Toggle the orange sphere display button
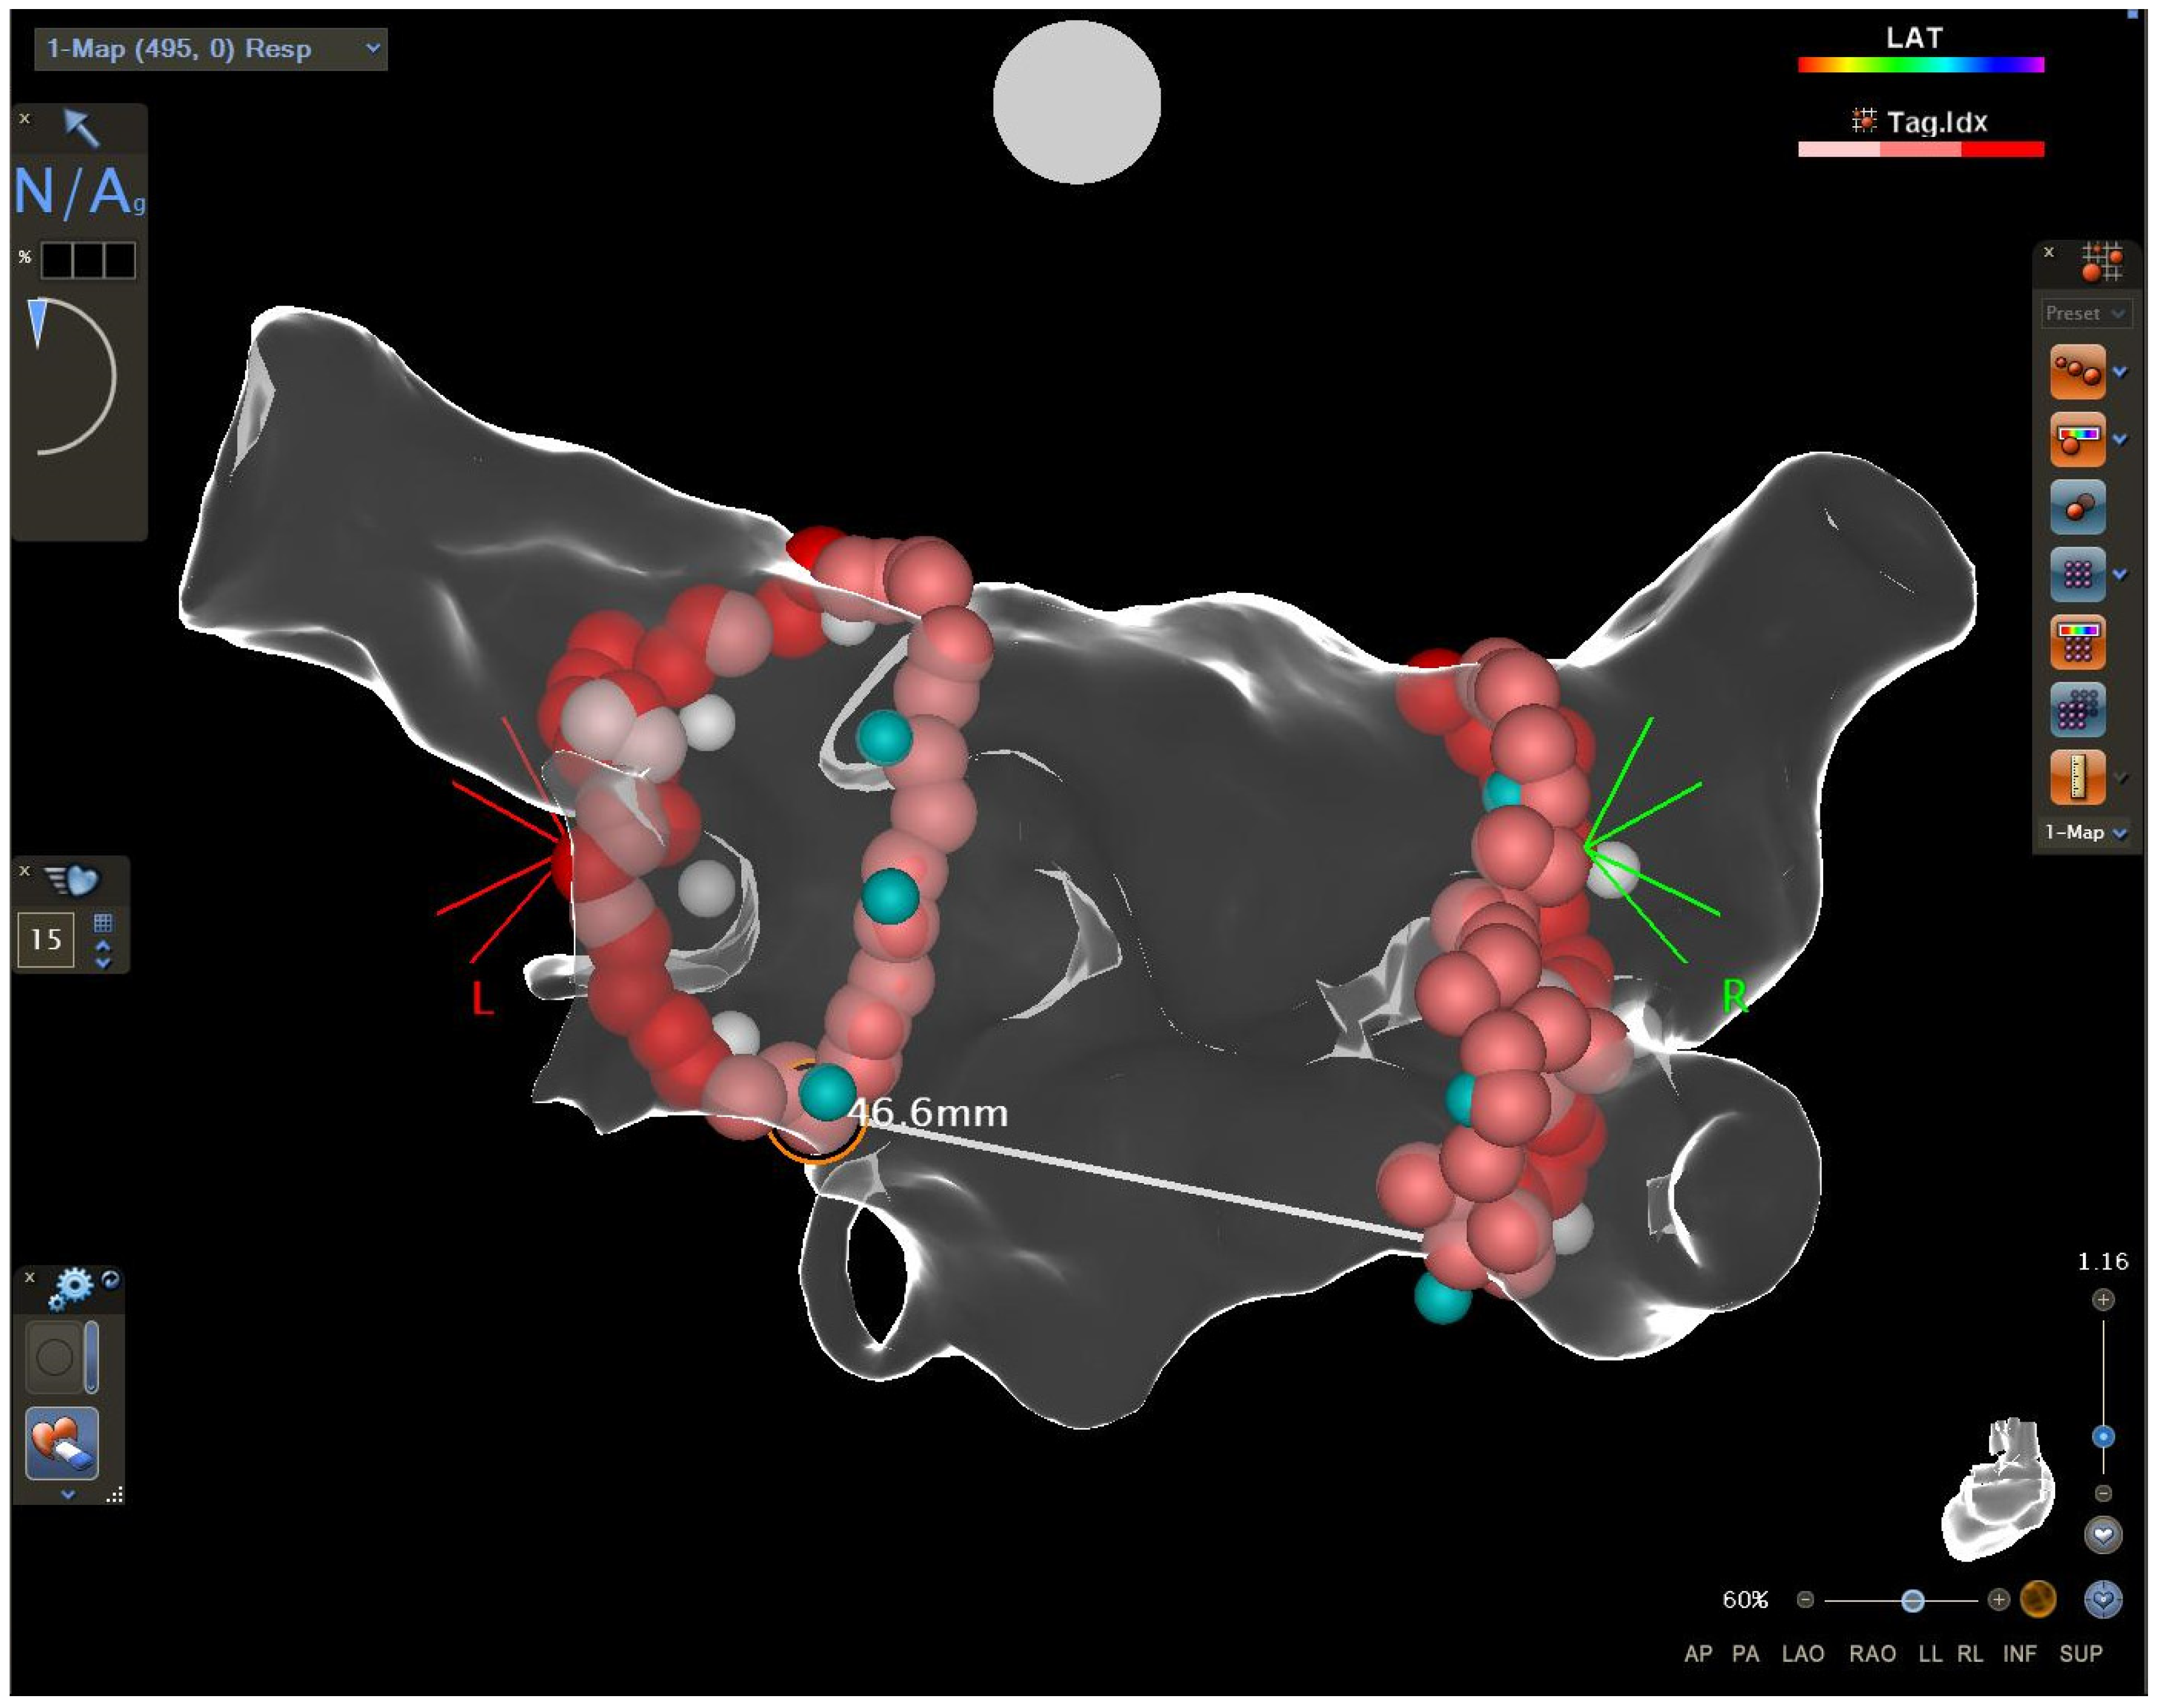 coord(2038,1599)
